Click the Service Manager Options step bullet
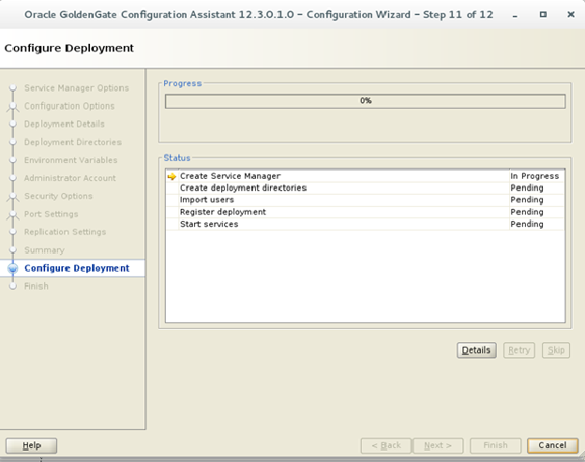The height and width of the screenshot is (462, 585). pyautogui.click(x=13, y=88)
